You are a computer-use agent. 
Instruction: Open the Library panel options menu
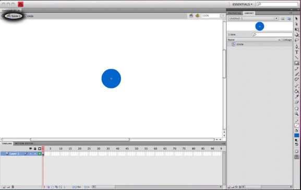pos(291,13)
